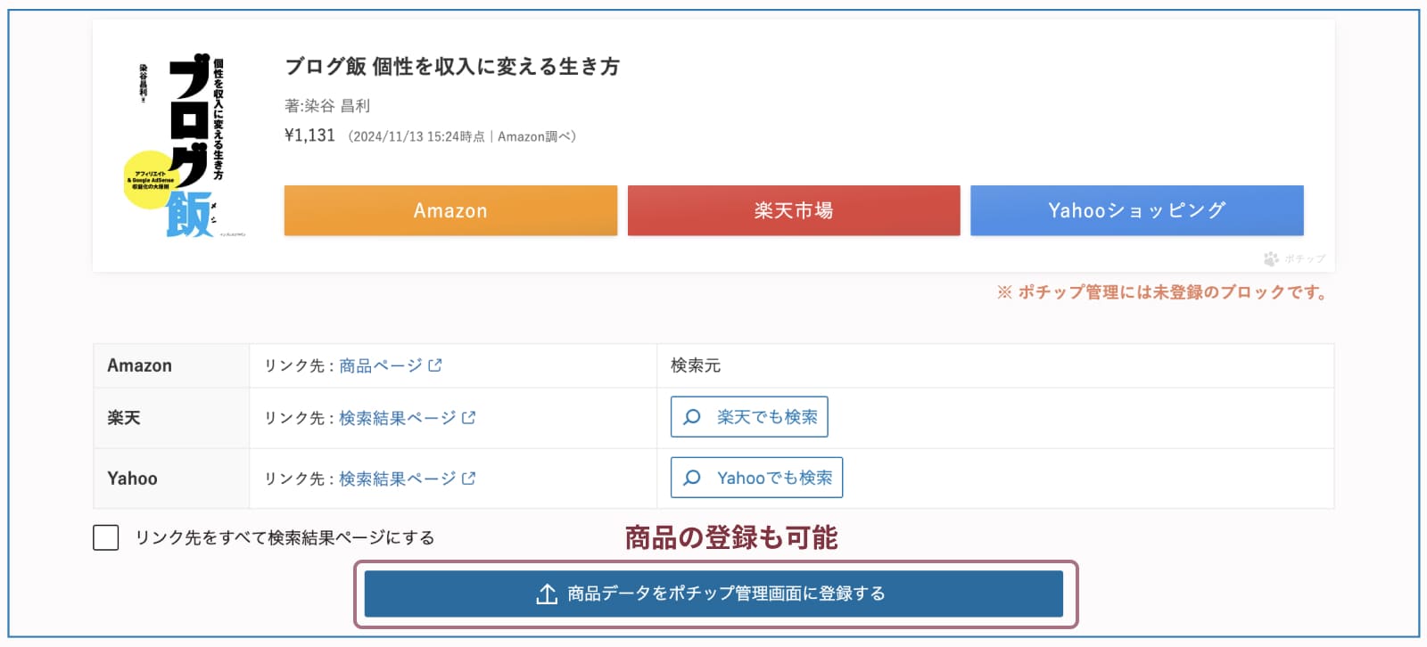Click the author text 著:染谷 昌利
Screen dimensions: 1427x647
point(327,106)
